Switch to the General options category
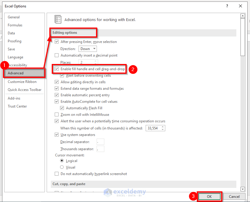Viewport: 250px width, 202px height. 14,17
